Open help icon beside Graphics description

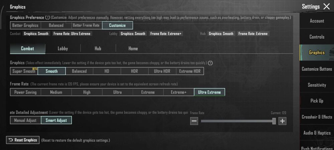pos(210,63)
